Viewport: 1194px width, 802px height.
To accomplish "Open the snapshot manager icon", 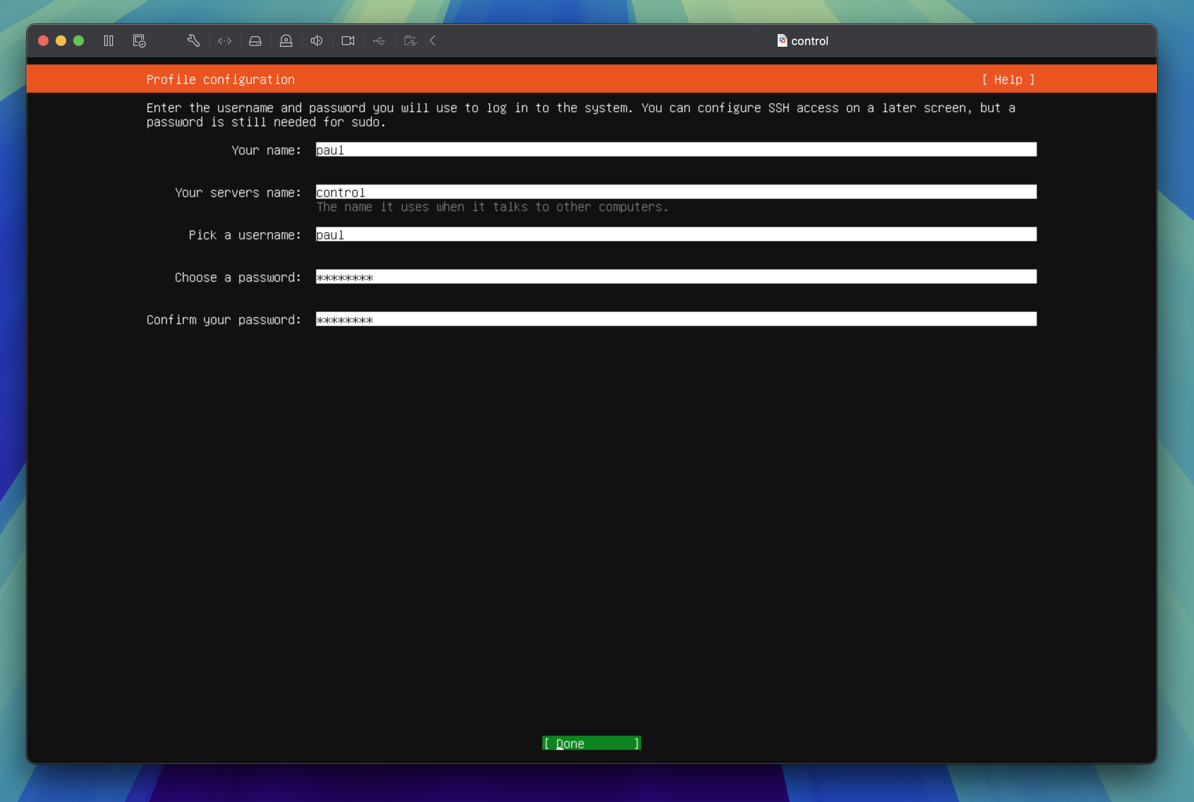I will coord(139,41).
